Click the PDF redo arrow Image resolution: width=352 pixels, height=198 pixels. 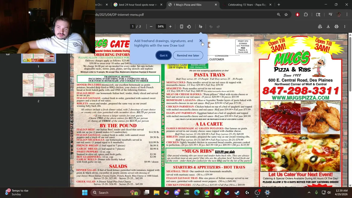point(218,26)
